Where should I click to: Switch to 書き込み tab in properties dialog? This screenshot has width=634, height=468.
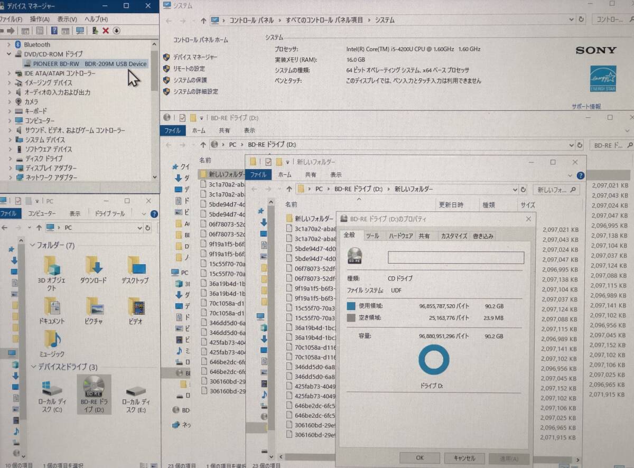[x=483, y=236]
